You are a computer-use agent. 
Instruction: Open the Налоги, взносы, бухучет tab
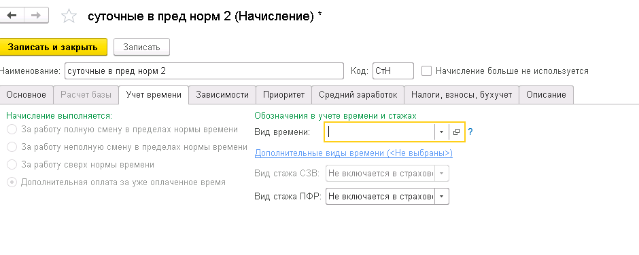(462, 95)
